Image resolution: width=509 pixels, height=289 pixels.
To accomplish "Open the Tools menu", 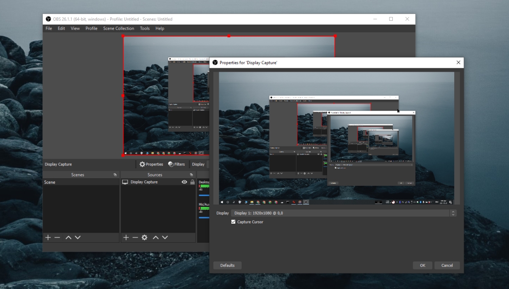I will (145, 28).
